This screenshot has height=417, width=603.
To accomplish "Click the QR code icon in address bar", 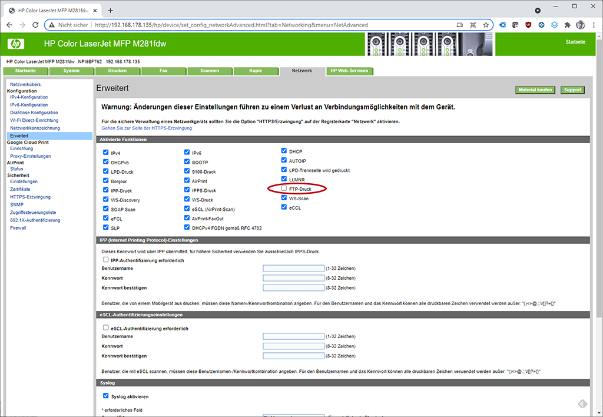I will click(473, 25).
